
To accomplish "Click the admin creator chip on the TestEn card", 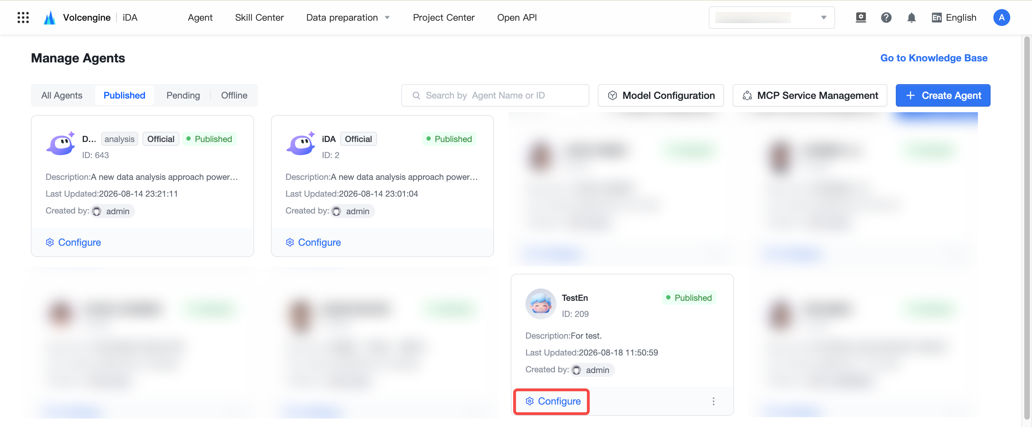I will (x=593, y=370).
